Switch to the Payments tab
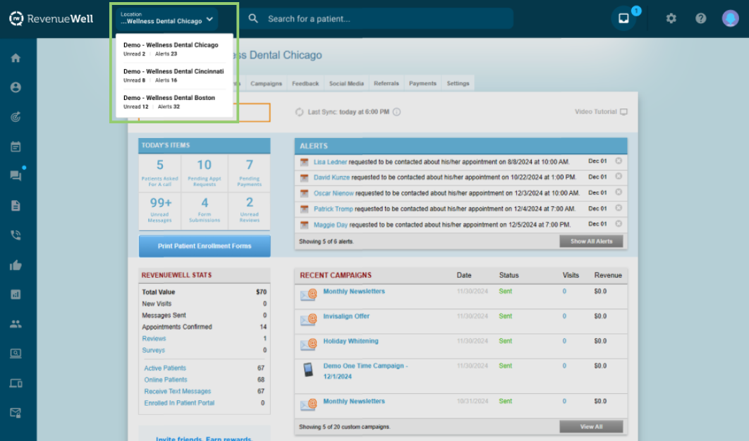The height and width of the screenshot is (441, 749). 422,84
